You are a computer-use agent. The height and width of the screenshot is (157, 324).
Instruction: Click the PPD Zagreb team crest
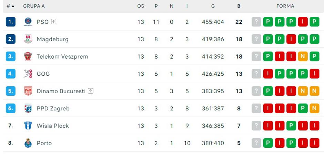tap(28, 108)
